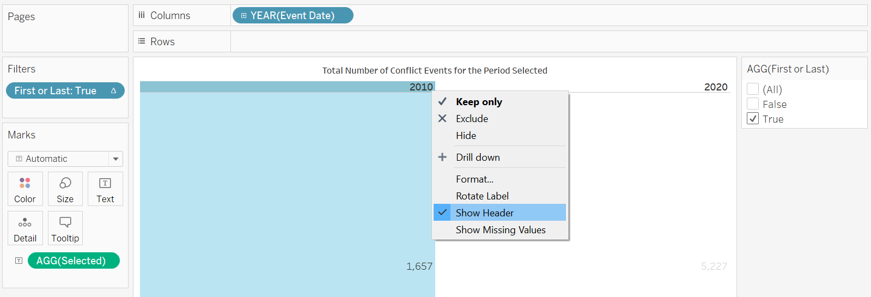The height and width of the screenshot is (297, 871).
Task: Click text icon left of AGG(Selected) pill
Action: point(19,260)
